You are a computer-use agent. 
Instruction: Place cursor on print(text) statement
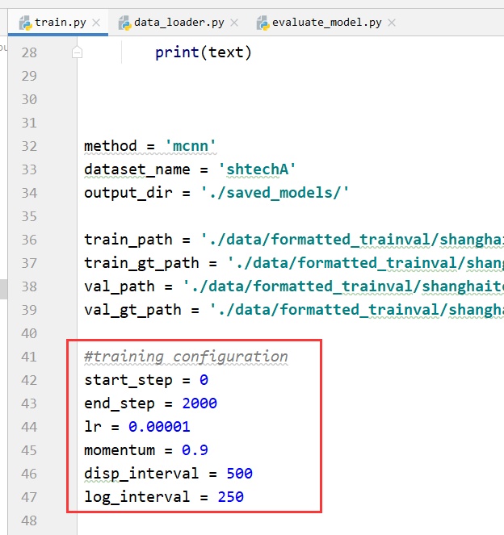click(204, 52)
